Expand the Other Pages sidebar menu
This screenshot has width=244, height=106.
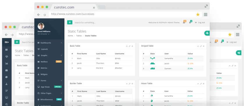pos(49,93)
